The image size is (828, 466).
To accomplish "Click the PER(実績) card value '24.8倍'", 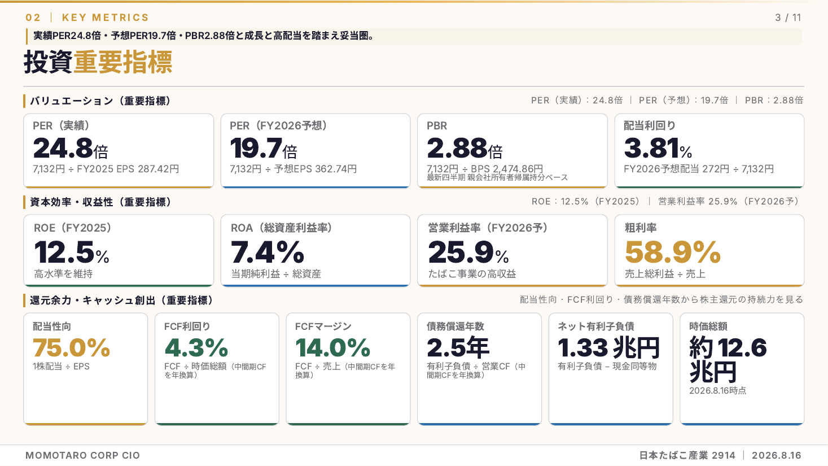I will pos(71,149).
